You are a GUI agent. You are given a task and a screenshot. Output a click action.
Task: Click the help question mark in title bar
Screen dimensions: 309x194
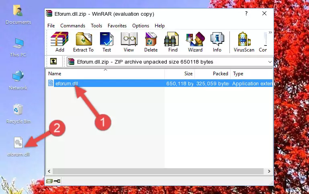246,13
